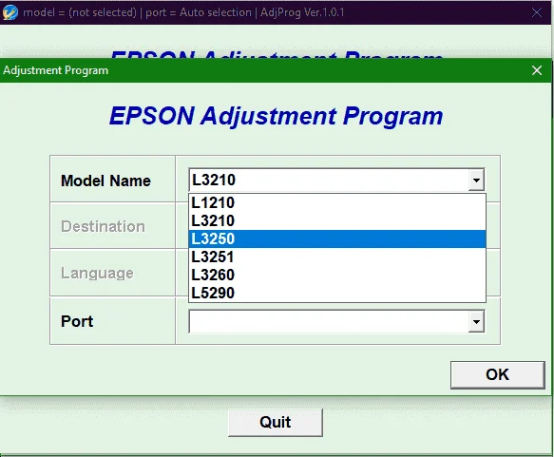Screen dimensions: 554x457
Task: Click the EPSON Adjustment Program heading
Action: [x=276, y=116]
